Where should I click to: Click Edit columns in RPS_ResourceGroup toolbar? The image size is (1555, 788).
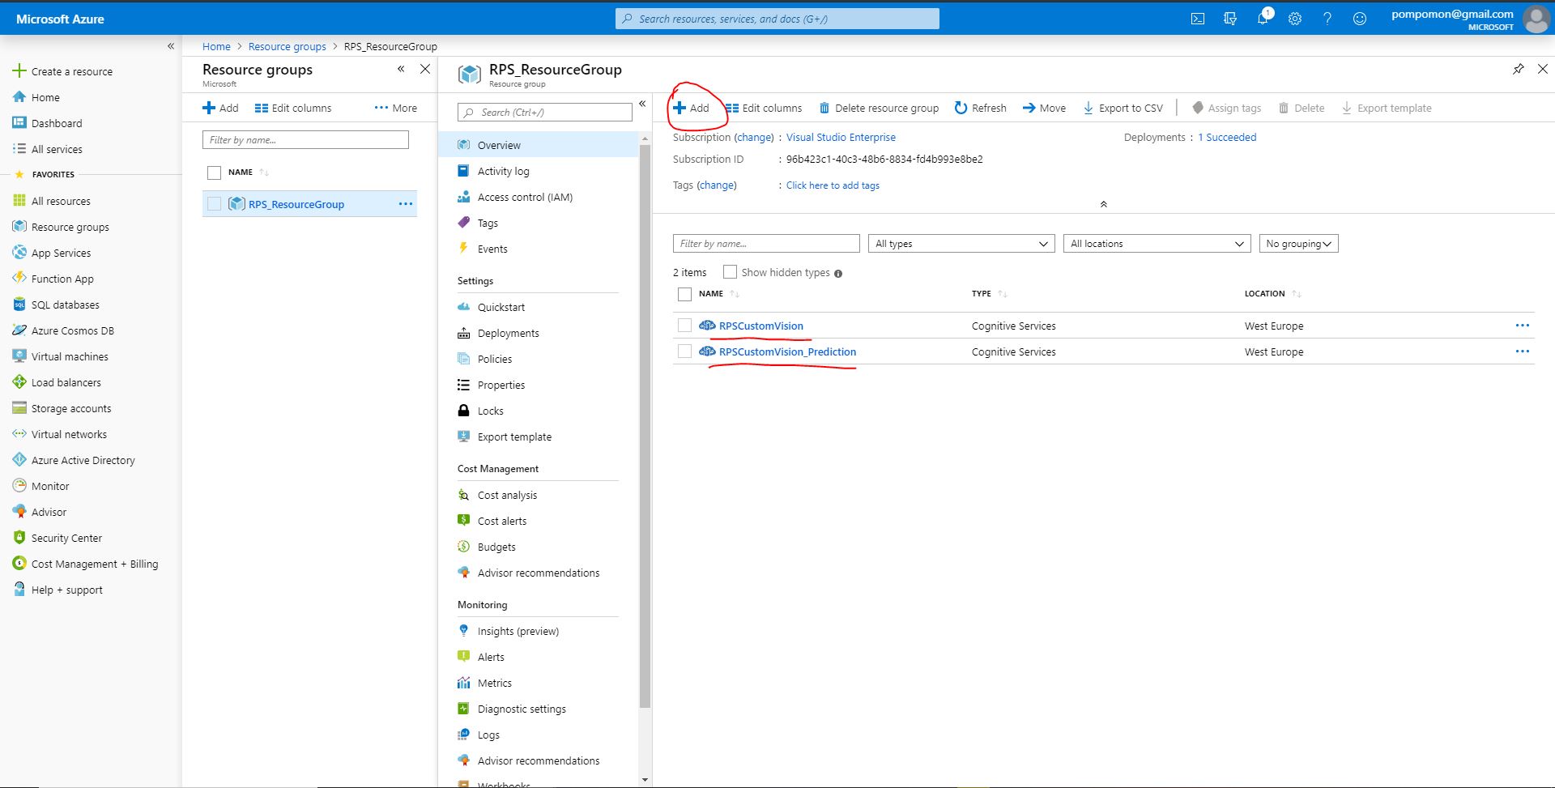tap(764, 108)
